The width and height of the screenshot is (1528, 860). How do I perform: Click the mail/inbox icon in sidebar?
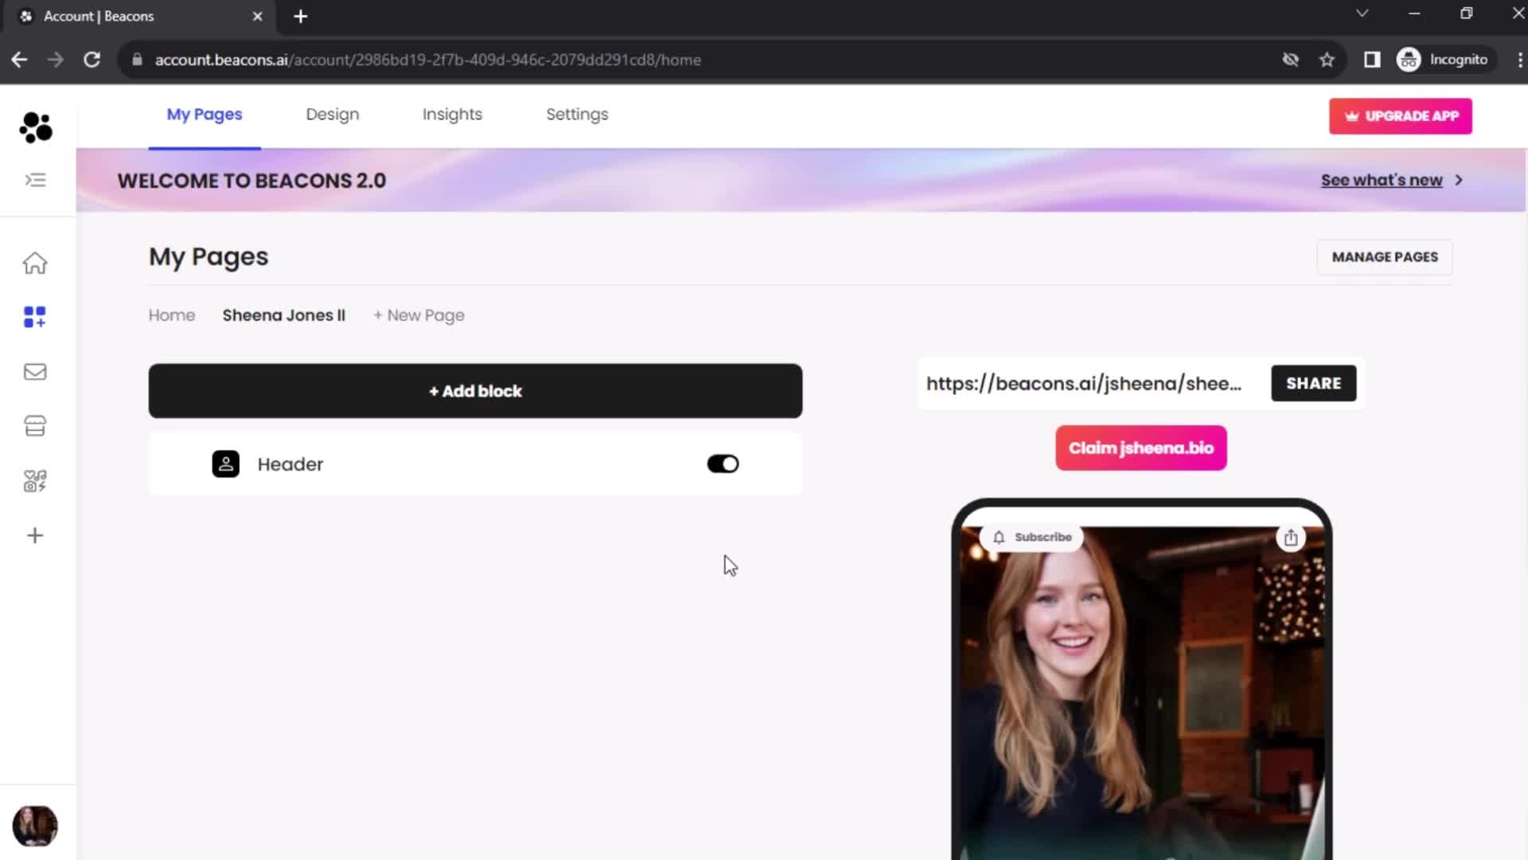pyautogui.click(x=36, y=372)
